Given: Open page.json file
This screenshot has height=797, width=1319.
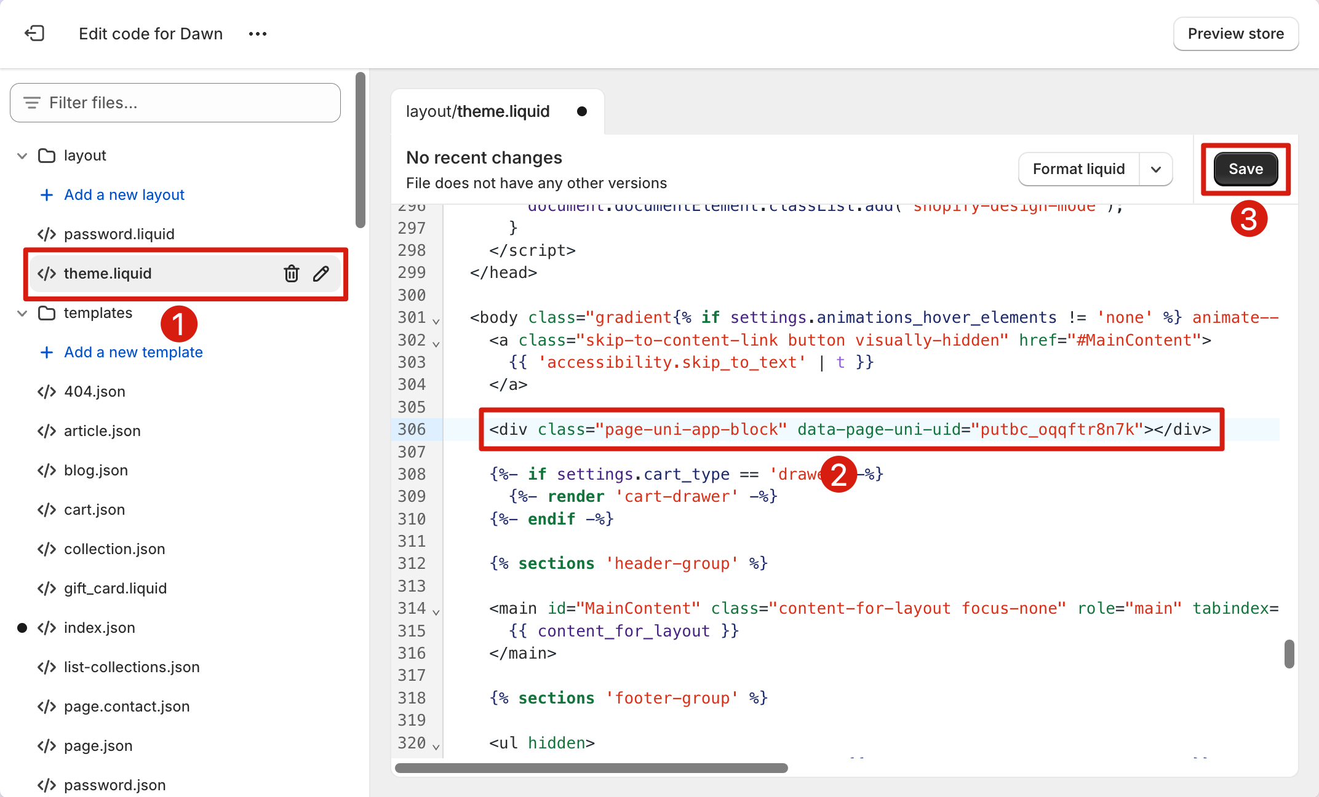Looking at the screenshot, I should (x=98, y=746).
